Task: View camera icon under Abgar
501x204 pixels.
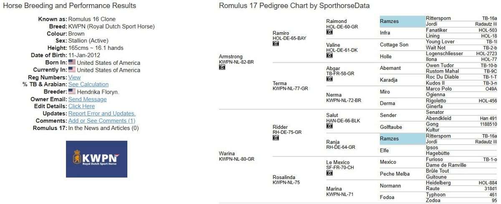Action: pos(329,79)
